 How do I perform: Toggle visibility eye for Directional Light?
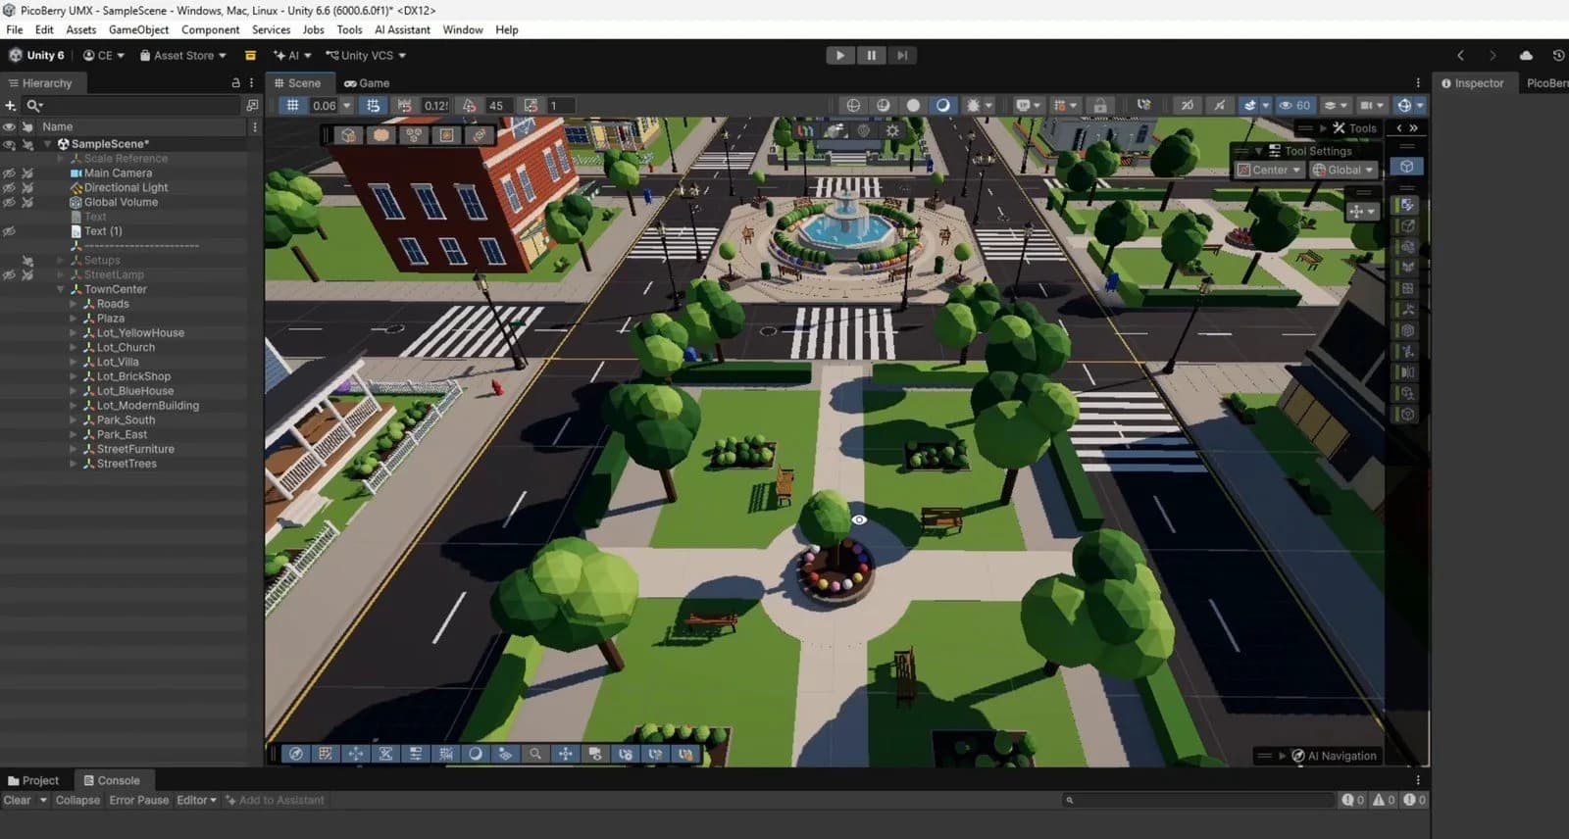point(9,188)
